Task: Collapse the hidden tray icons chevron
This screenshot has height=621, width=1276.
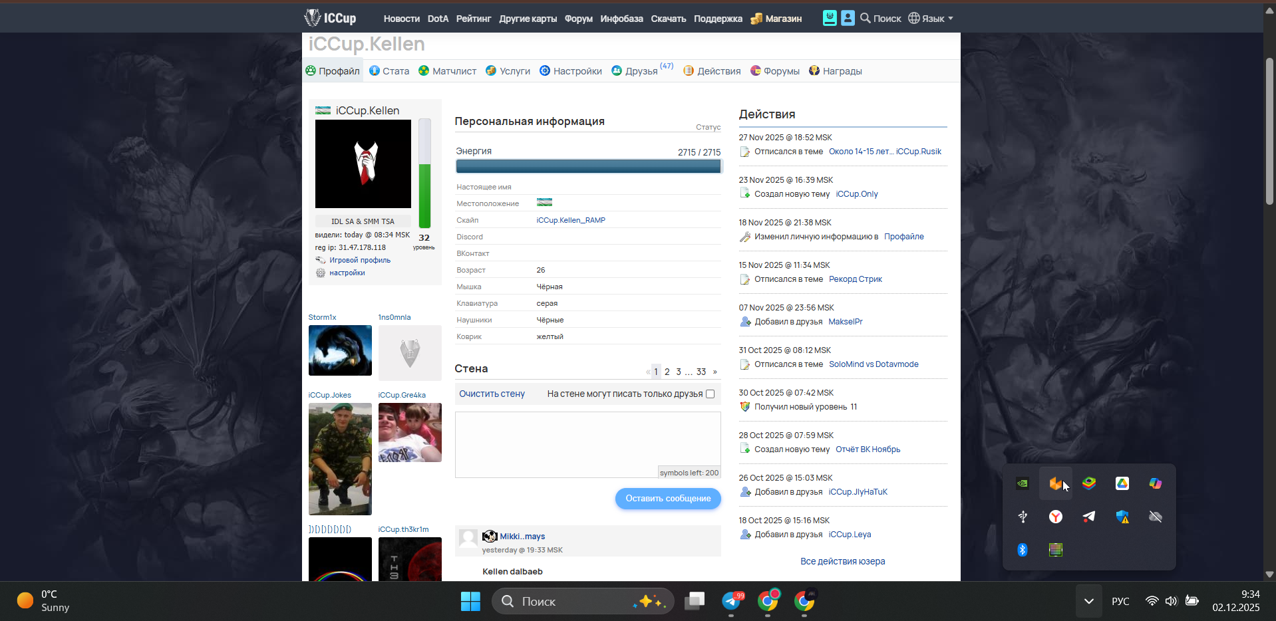Action: 1089,601
